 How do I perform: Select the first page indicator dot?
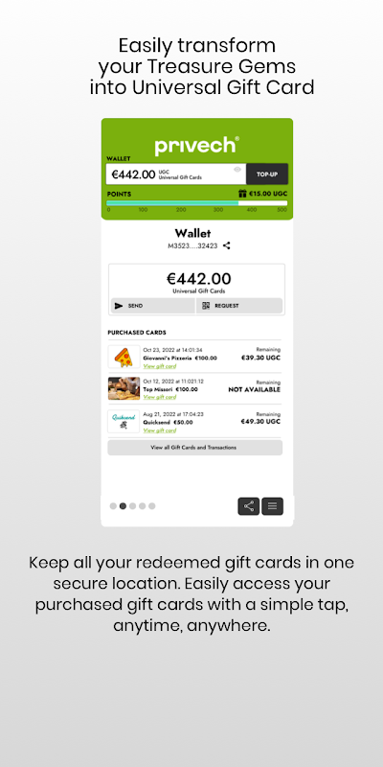[x=113, y=506]
